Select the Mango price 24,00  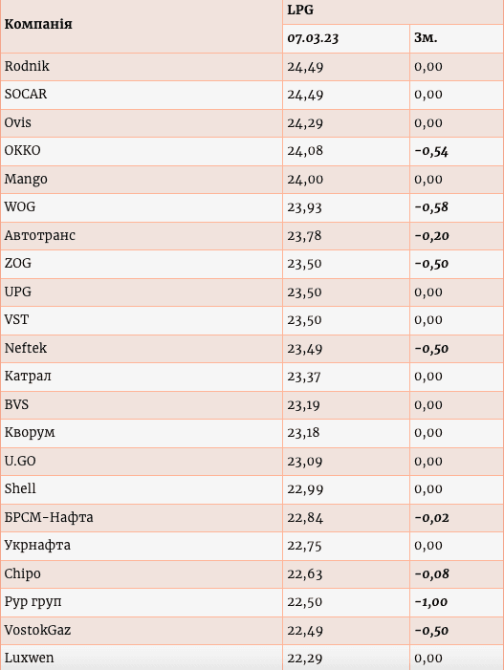305,180
